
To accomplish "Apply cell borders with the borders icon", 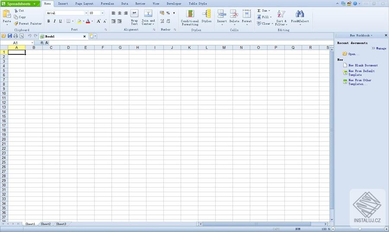I will (x=68, y=21).
